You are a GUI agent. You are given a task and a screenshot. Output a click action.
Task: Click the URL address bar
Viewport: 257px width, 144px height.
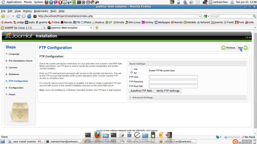click(x=116, y=16)
